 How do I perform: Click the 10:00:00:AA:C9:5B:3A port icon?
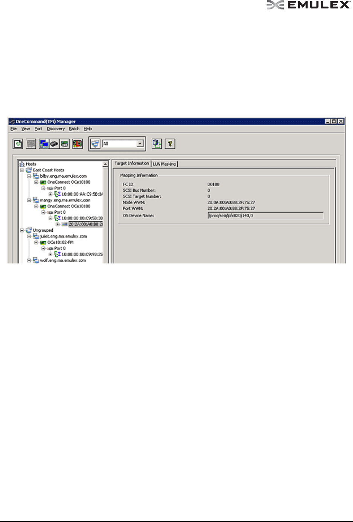point(58,194)
